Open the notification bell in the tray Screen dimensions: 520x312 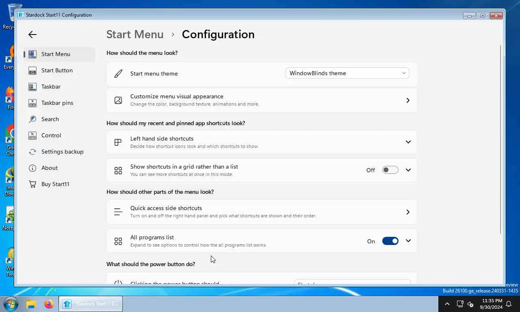click(x=509, y=304)
